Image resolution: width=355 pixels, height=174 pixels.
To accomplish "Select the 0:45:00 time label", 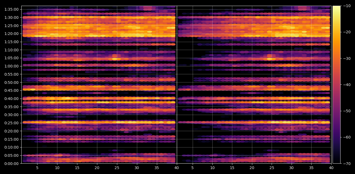I will pyautogui.click(x=11, y=90).
